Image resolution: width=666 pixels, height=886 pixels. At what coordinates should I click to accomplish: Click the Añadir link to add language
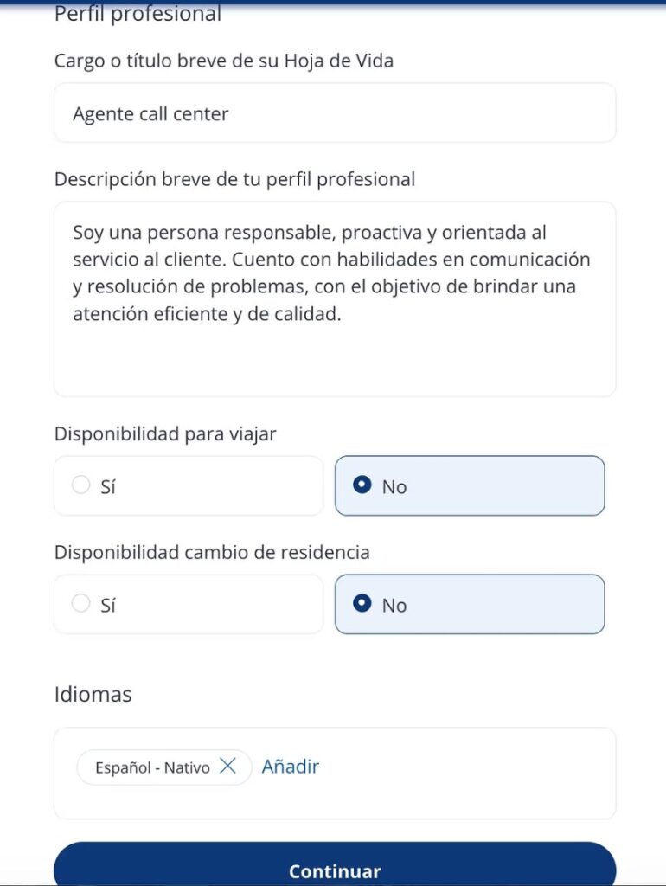(291, 767)
